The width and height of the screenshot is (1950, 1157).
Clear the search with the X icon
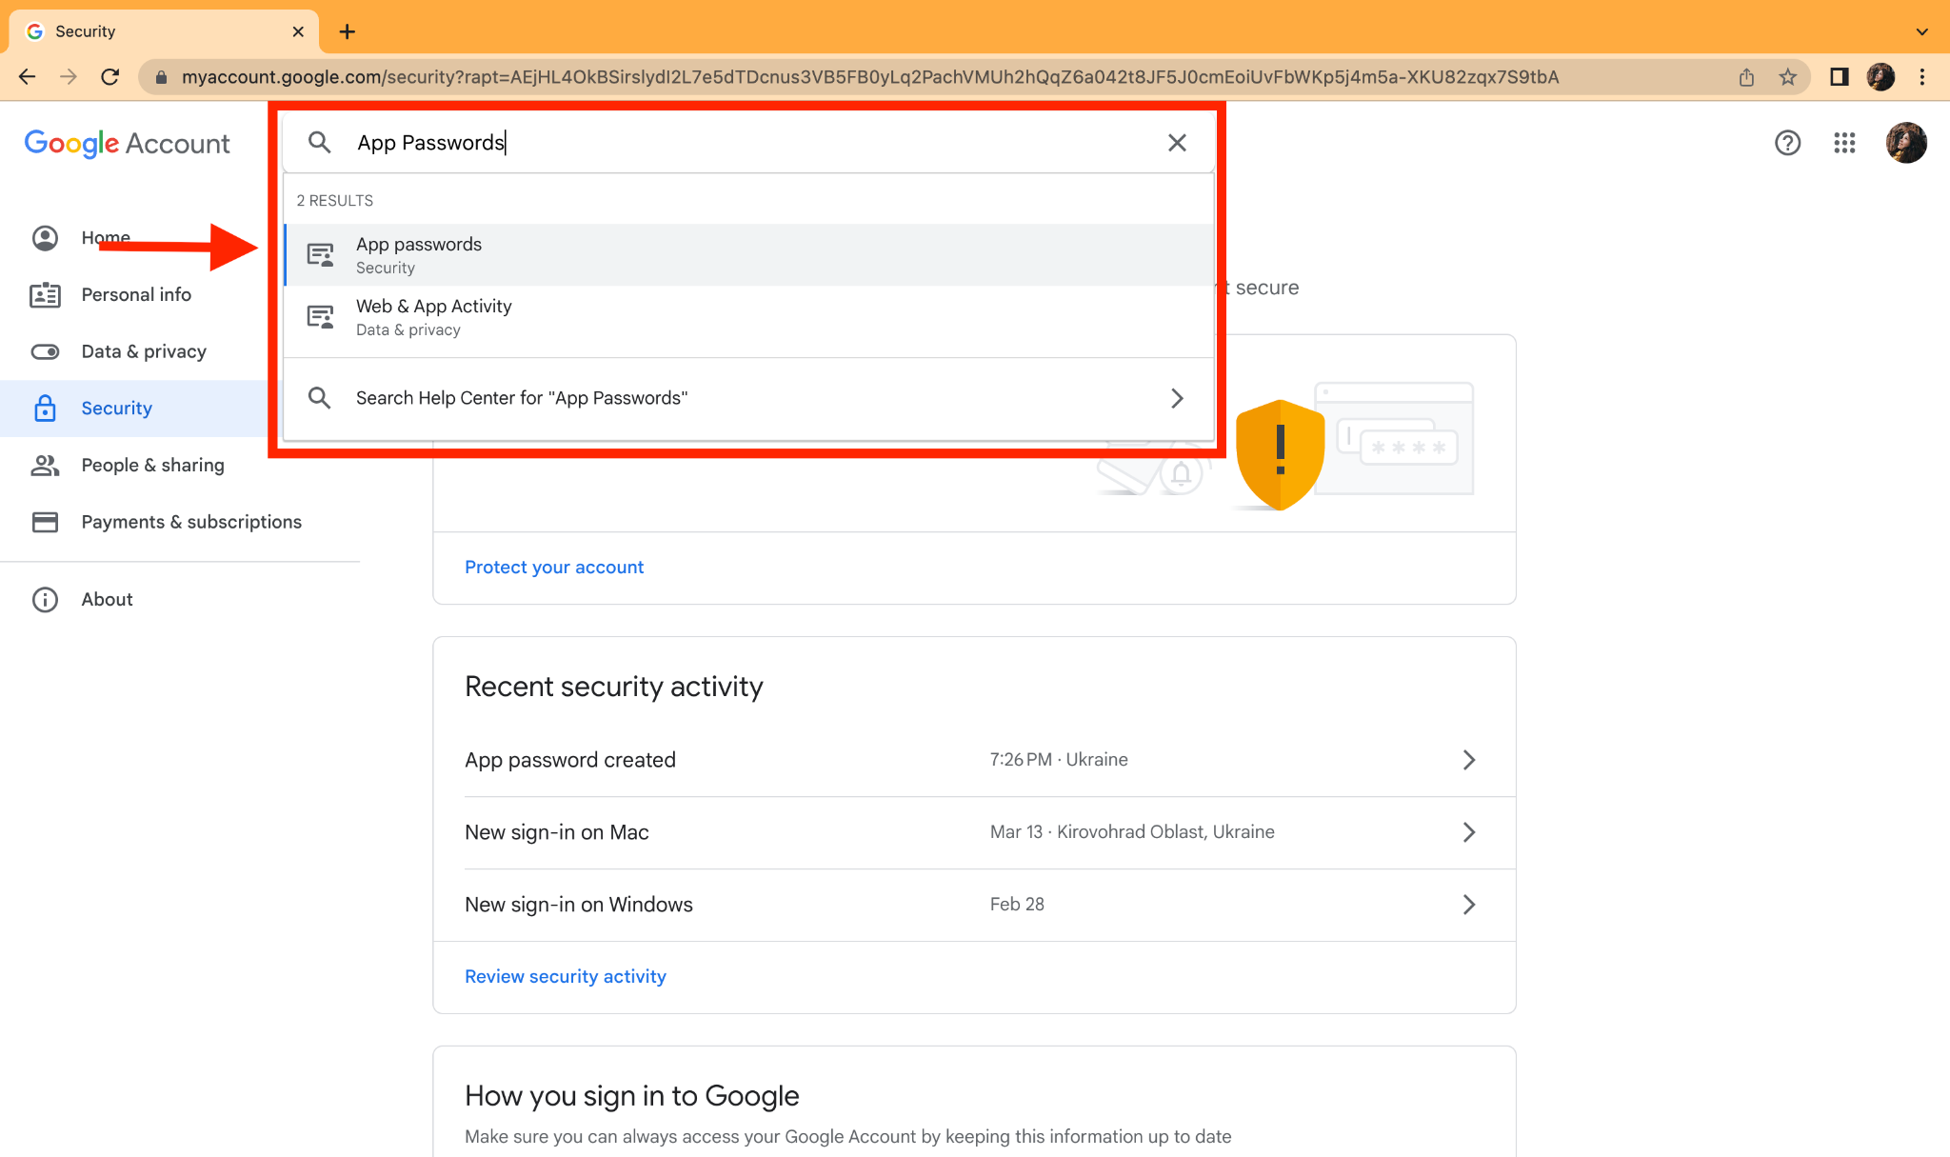point(1177,143)
